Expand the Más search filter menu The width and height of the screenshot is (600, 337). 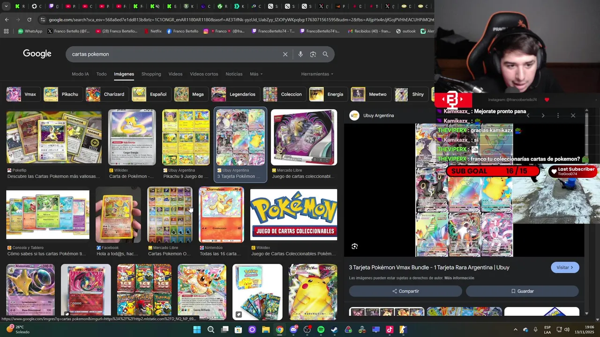(256, 74)
